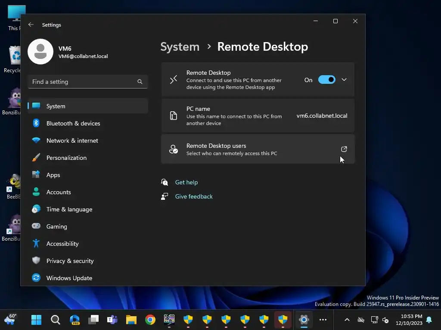Image resolution: width=441 pixels, height=330 pixels.
Task: Go back with the Settings back arrow
Action: point(31,24)
